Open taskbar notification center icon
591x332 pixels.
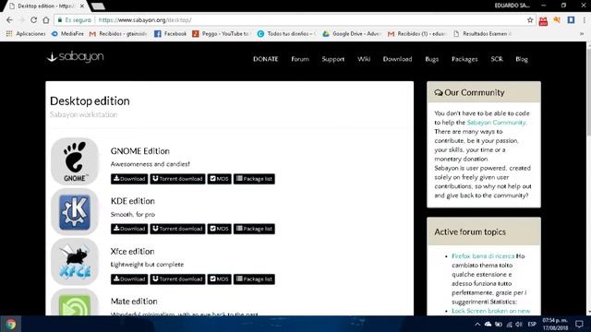pos(579,324)
